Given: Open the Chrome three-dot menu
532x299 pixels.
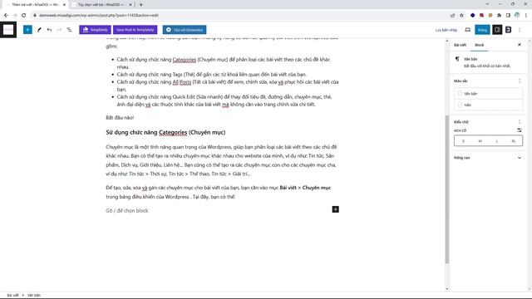Looking at the screenshot, I should [x=526, y=15].
